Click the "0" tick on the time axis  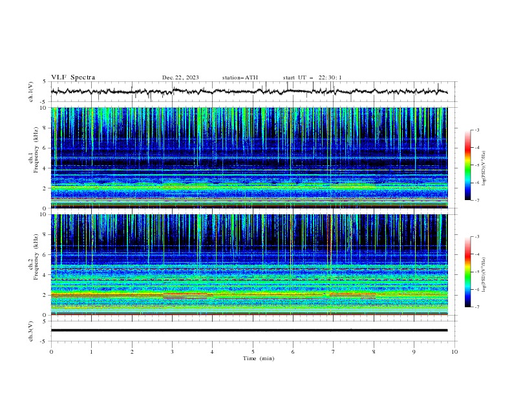pyautogui.click(x=51, y=352)
